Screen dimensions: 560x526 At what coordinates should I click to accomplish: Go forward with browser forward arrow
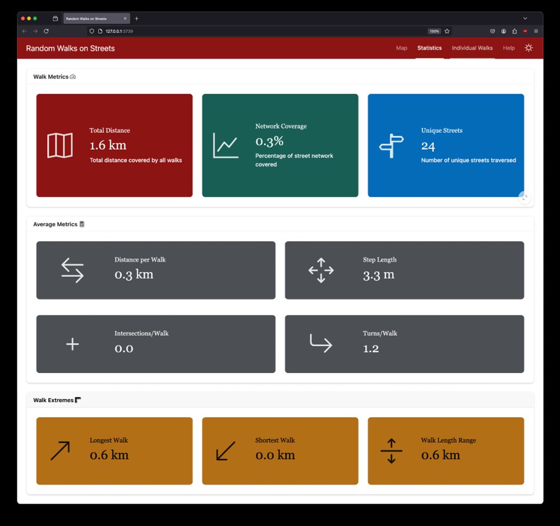pos(35,31)
